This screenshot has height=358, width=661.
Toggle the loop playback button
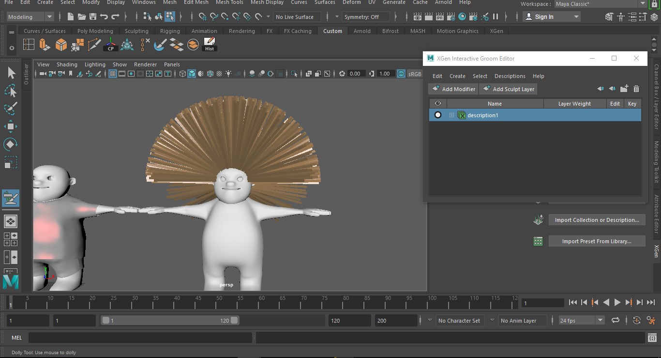[x=616, y=320]
